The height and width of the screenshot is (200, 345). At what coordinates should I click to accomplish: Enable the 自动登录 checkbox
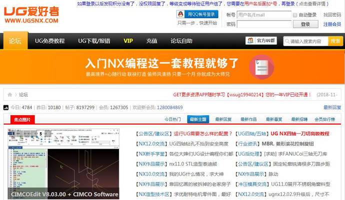[x=294, y=15]
